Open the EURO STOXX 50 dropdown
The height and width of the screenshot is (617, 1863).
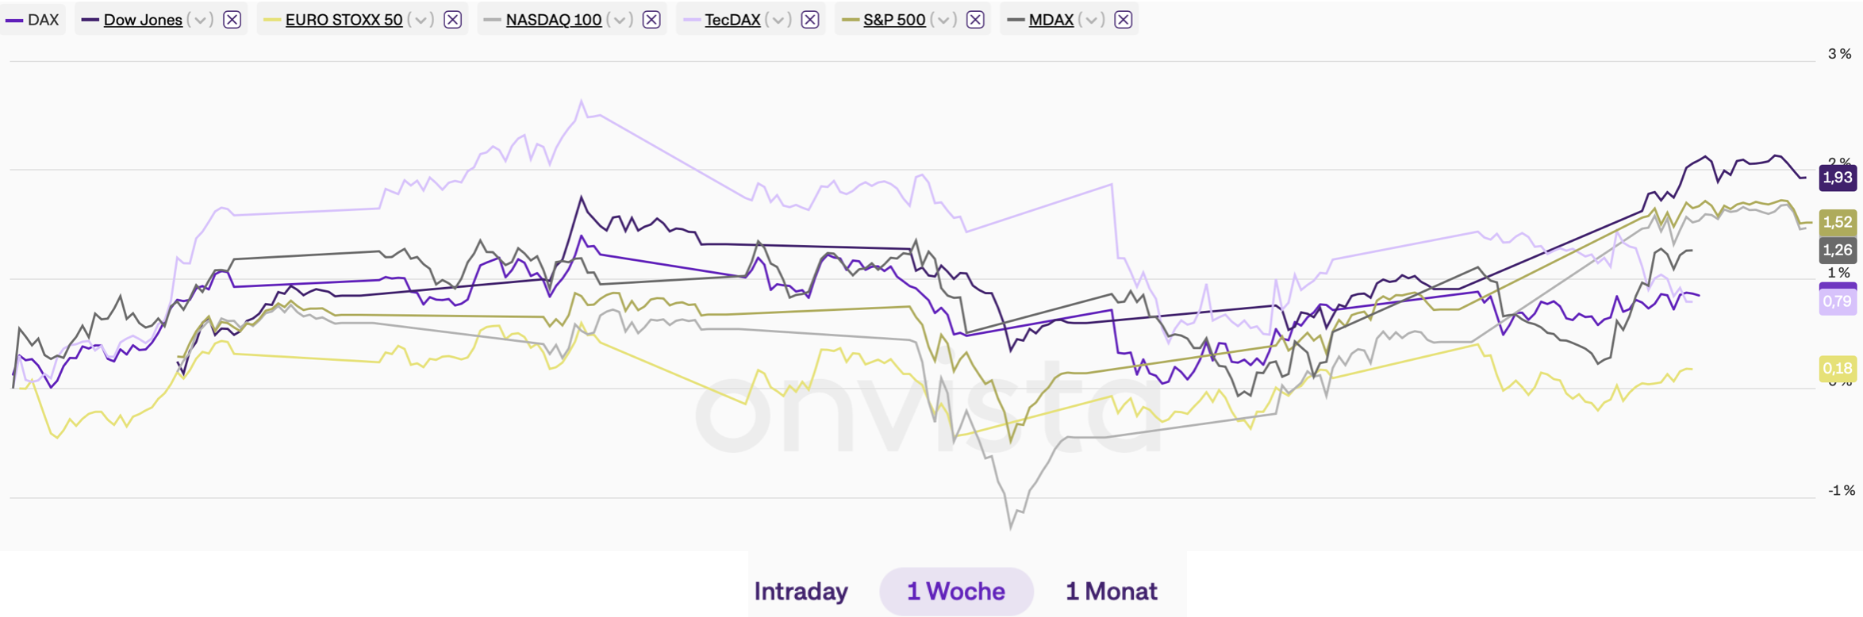pyautogui.click(x=421, y=20)
